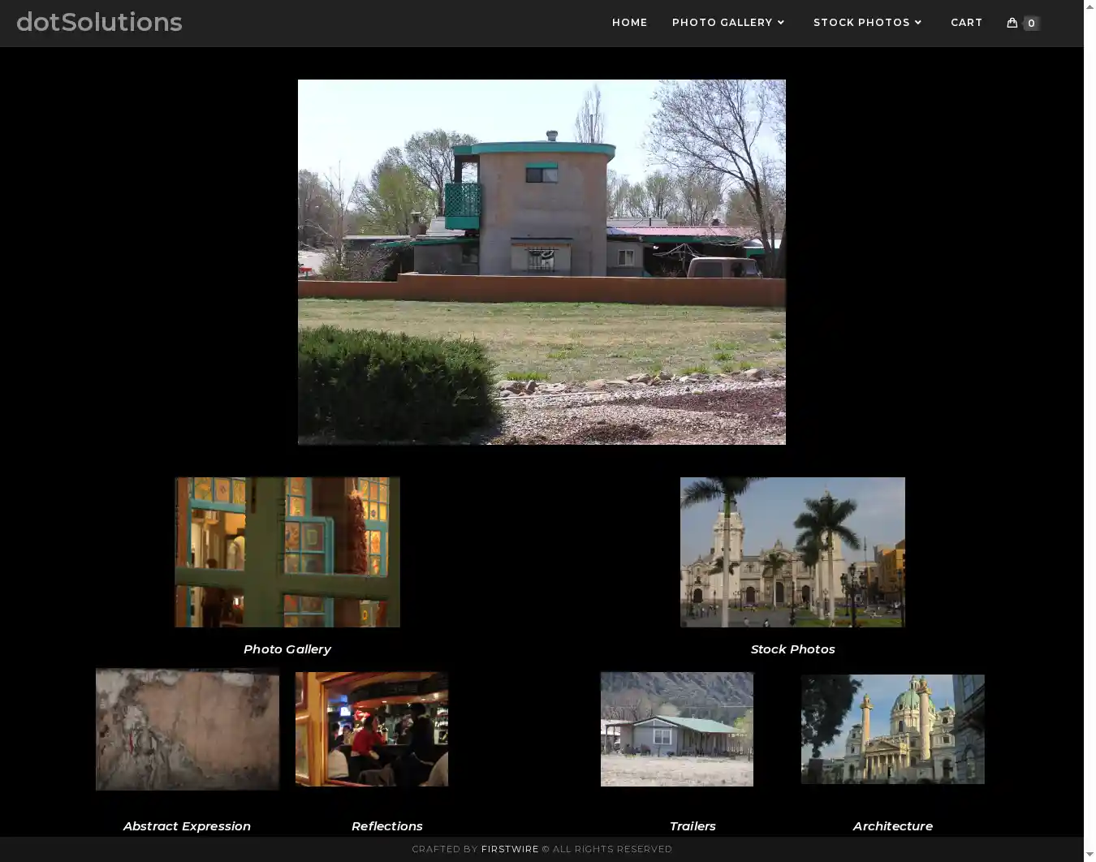Select the Reflections bar scene thumbnail
The width and height of the screenshot is (1096, 862).
click(371, 729)
